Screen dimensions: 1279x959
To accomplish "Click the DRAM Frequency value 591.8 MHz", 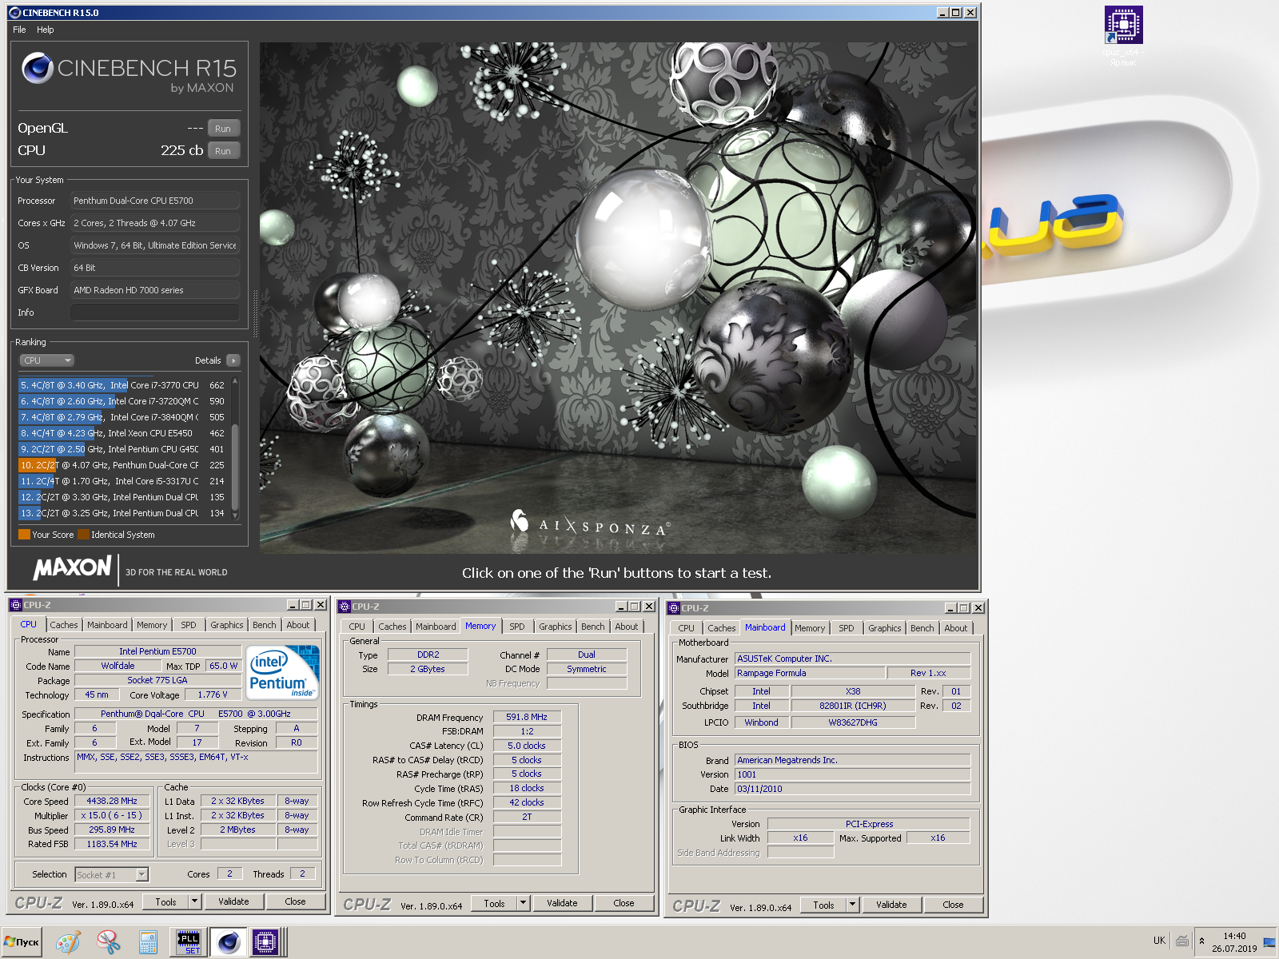I will coord(527,717).
